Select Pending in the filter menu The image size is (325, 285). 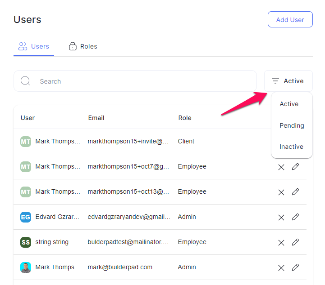coord(292,125)
